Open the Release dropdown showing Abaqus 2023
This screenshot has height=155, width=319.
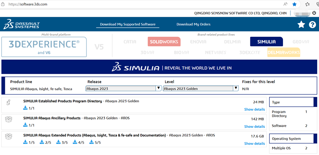(123, 89)
